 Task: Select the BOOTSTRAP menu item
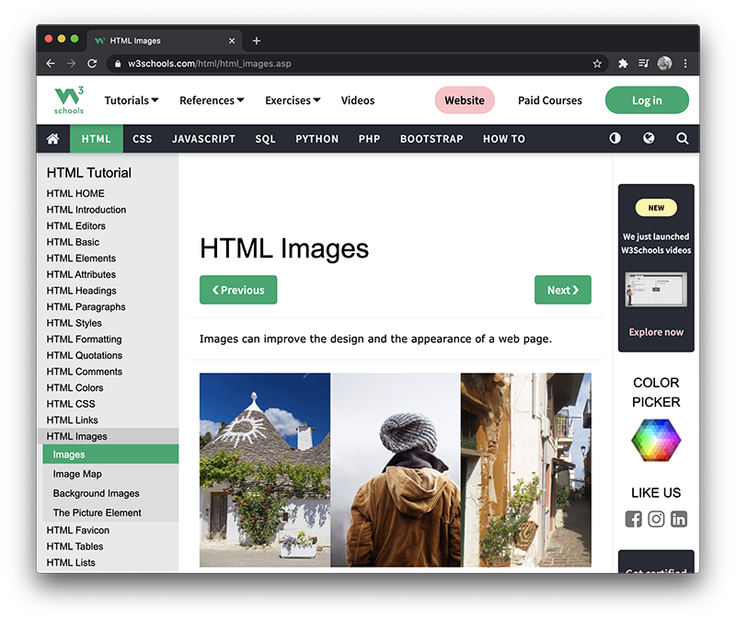click(x=431, y=138)
